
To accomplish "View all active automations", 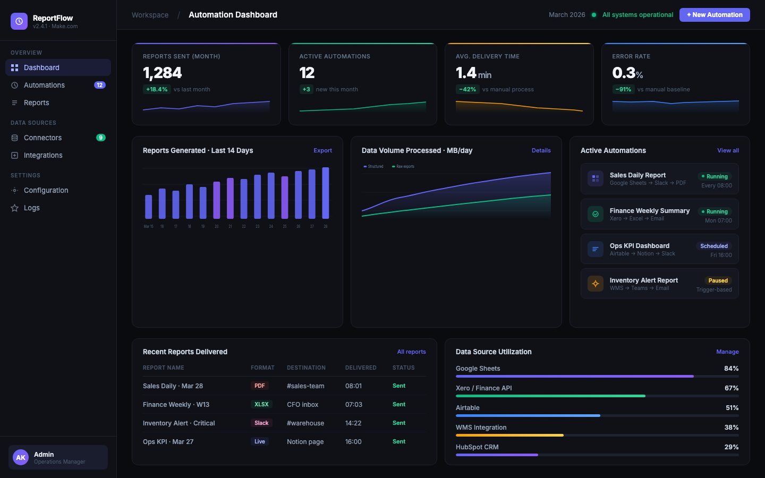I will [728, 150].
